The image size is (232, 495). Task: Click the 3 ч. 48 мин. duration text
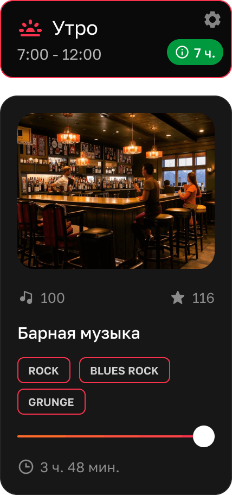click(80, 467)
